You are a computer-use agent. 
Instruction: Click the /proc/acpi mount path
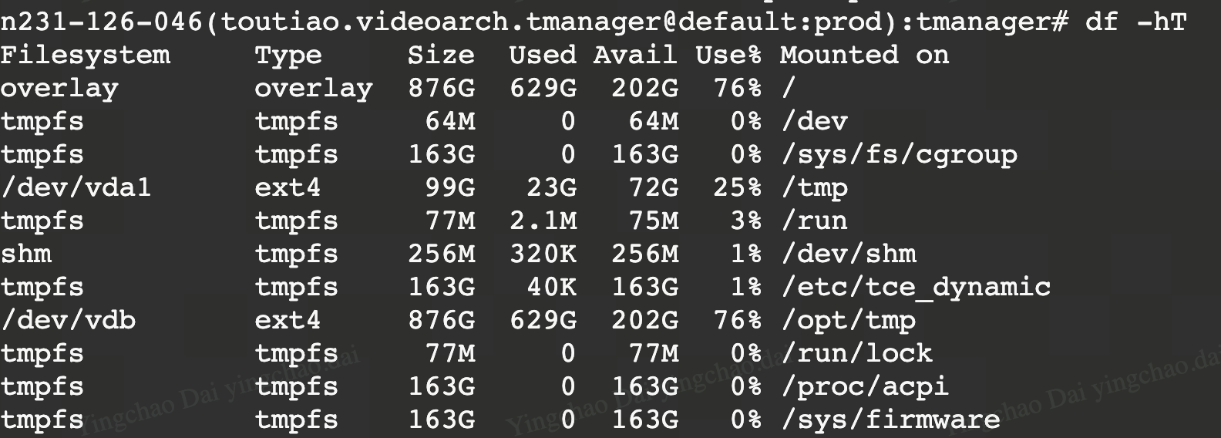click(865, 386)
